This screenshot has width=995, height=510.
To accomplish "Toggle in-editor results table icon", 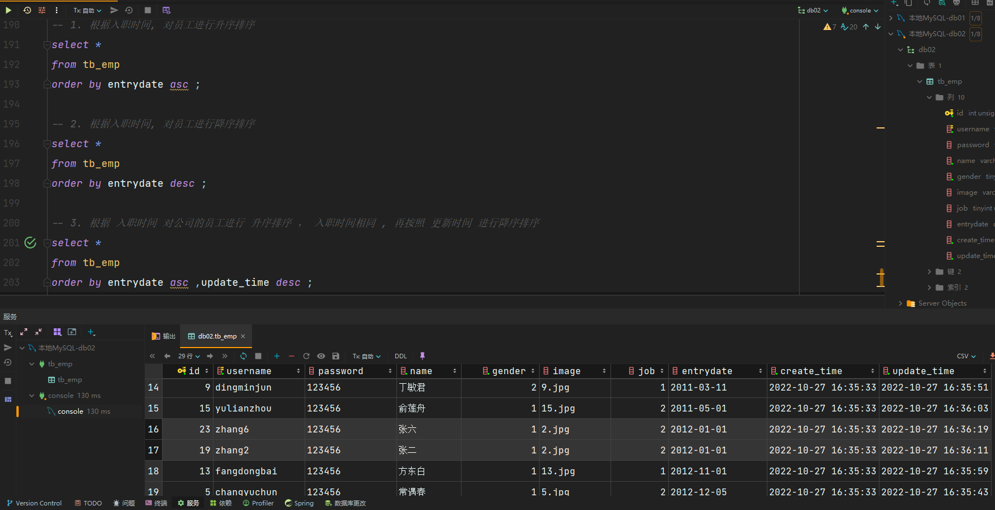I will click(x=166, y=10).
